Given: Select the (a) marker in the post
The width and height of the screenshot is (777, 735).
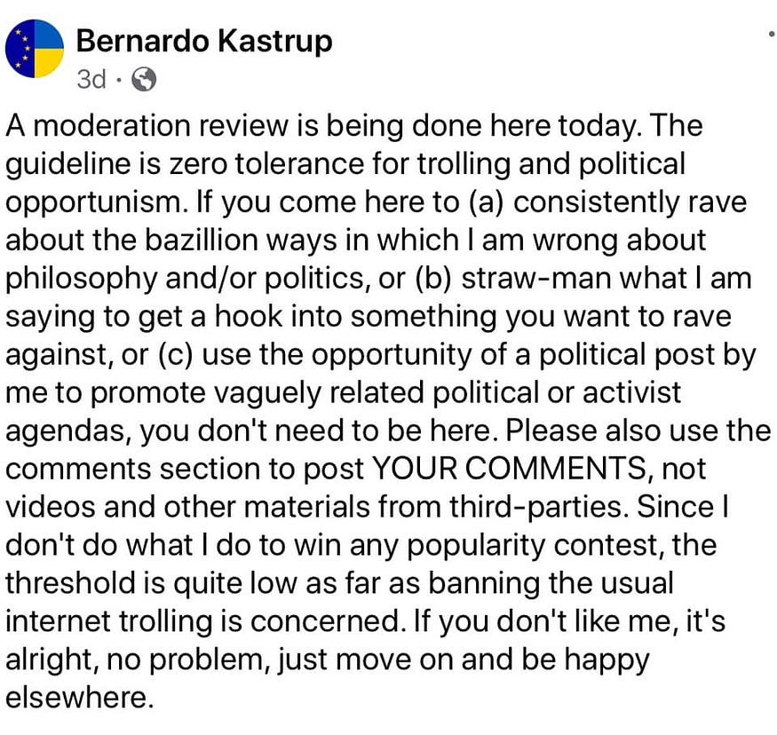Looking at the screenshot, I should pyautogui.click(x=485, y=202).
